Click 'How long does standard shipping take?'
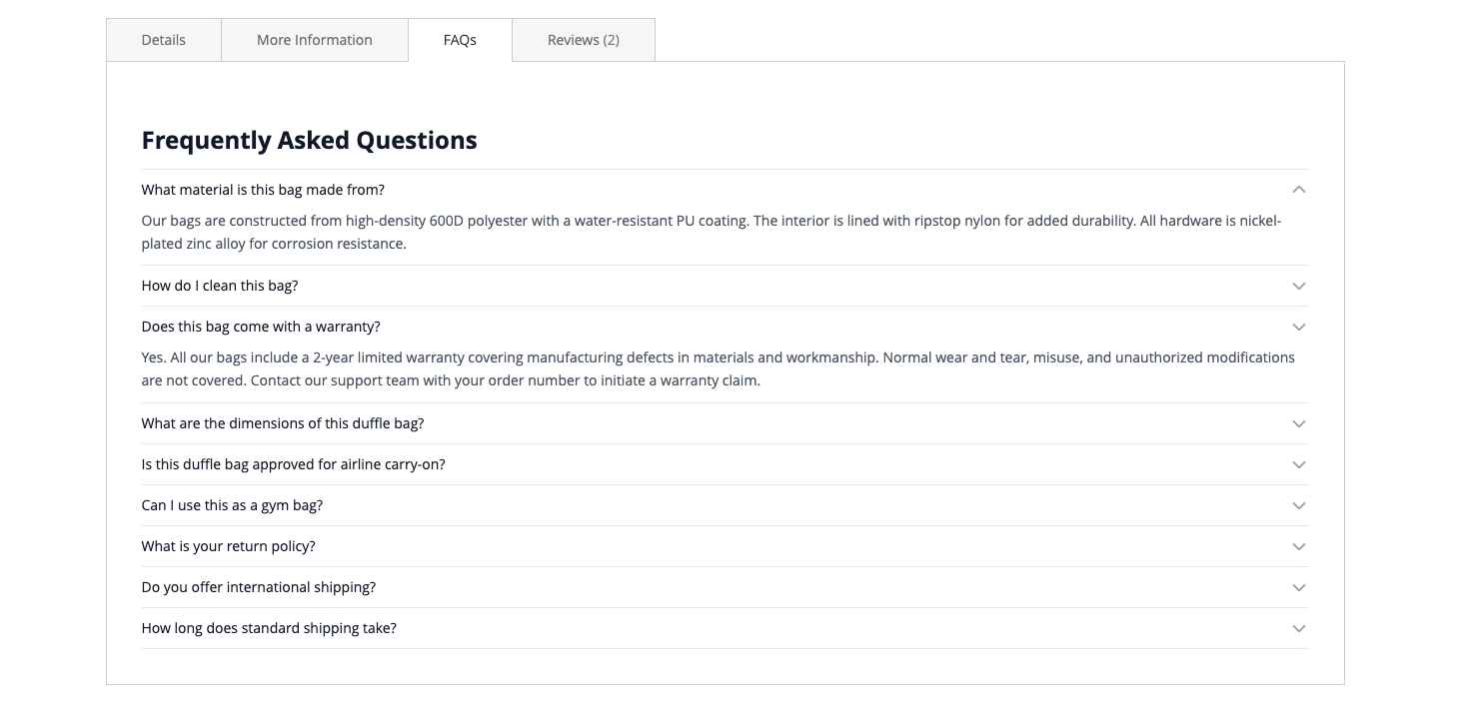This screenshot has width=1480, height=705. [x=269, y=628]
